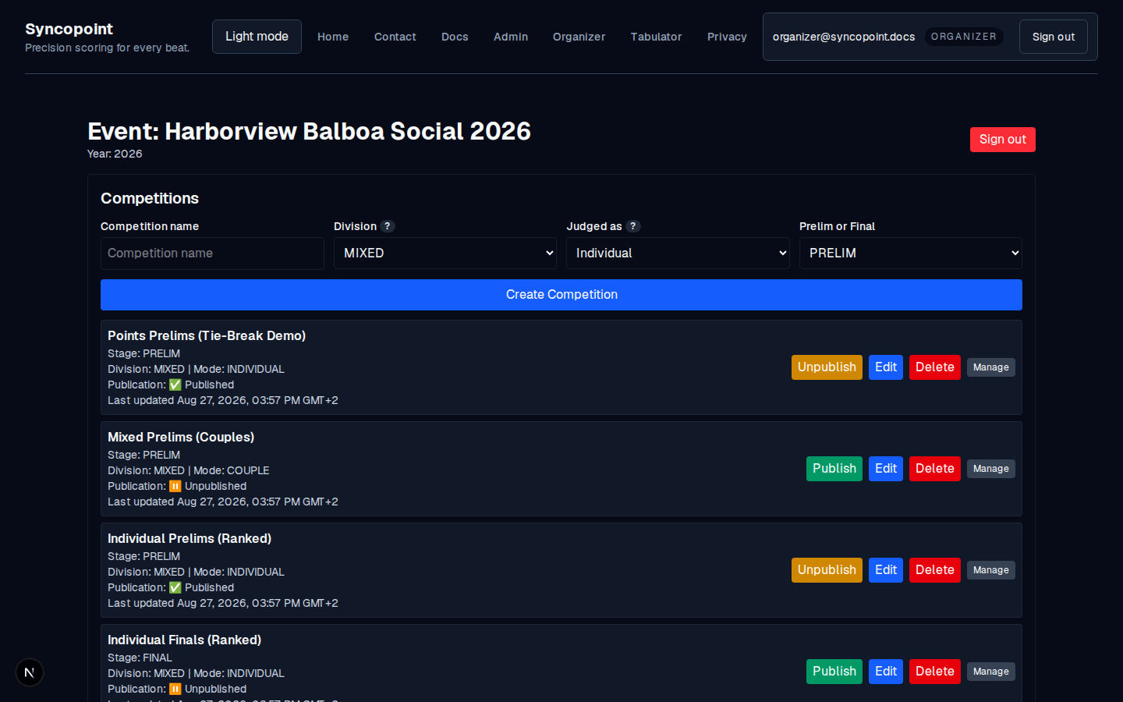Open the Organizer nav item
The image size is (1123, 702).
579,37
